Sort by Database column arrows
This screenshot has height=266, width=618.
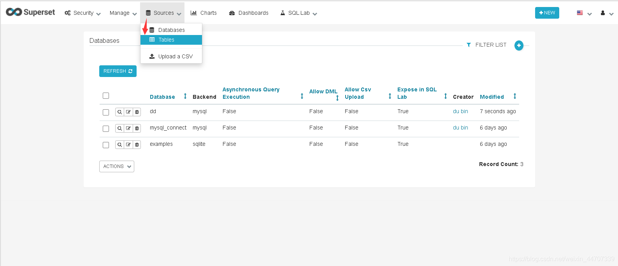point(185,96)
